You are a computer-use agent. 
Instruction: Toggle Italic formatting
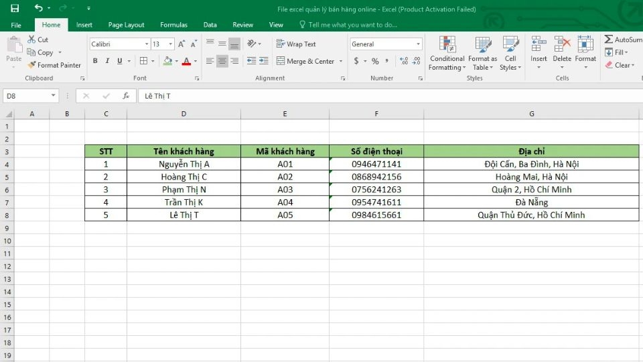tap(107, 61)
